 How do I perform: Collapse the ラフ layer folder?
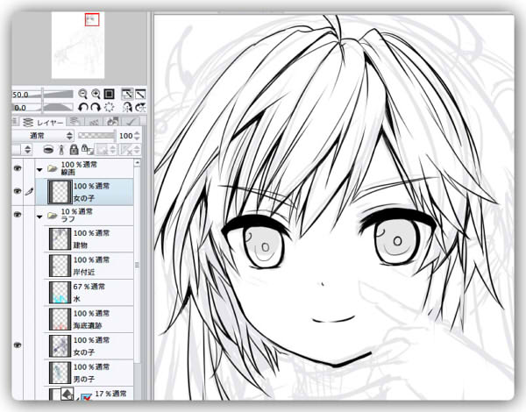[40, 214]
